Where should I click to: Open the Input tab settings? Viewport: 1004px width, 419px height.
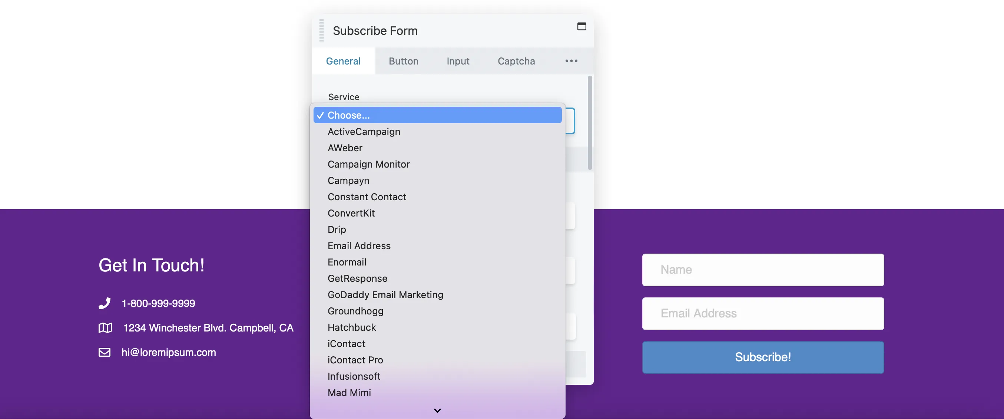[458, 61]
